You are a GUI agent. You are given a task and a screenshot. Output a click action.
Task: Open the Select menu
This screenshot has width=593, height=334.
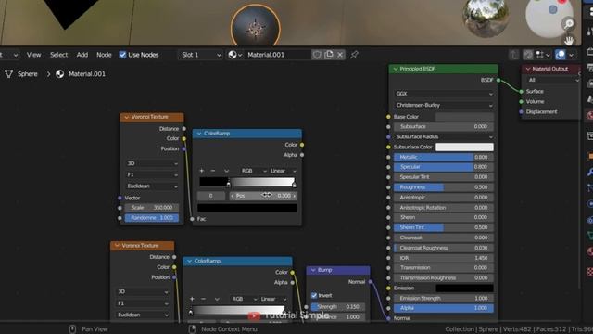[x=59, y=55]
